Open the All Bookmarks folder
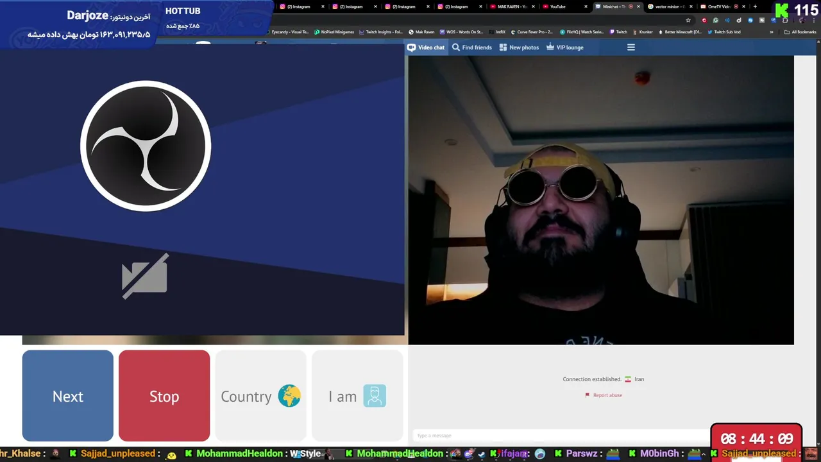The height and width of the screenshot is (462, 821). [800, 31]
